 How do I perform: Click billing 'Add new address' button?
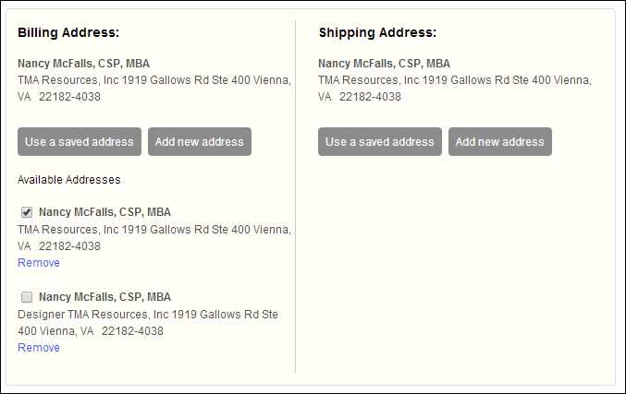(x=199, y=141)
